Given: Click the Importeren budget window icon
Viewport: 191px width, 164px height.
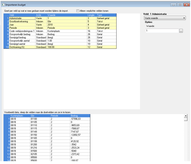Looking at the screenshot, I should click(x=3, y=5).
